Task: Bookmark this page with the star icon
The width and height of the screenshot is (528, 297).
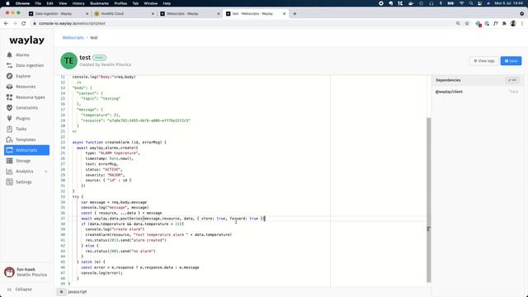Action: pos(467,24)
